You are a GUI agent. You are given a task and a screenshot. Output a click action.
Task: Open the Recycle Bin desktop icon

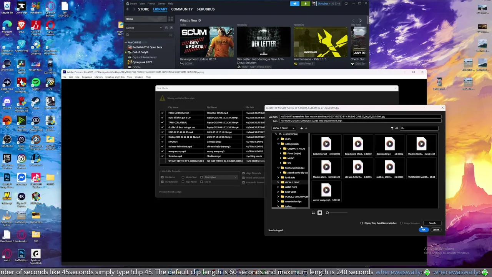[x=7, y=8]
